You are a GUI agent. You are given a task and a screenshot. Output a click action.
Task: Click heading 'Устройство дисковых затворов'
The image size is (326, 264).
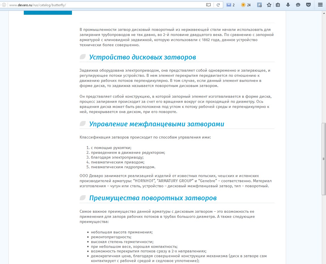point(142,57)
